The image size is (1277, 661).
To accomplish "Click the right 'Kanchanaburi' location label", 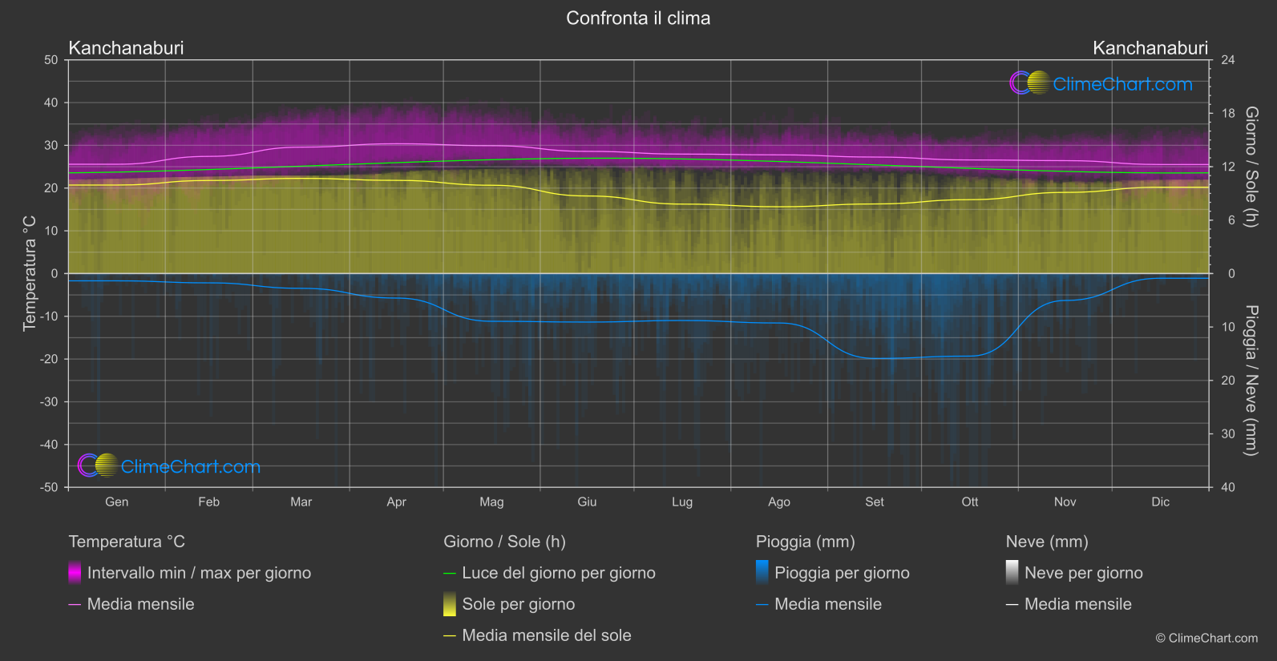I will click(x=1150, y=48).
